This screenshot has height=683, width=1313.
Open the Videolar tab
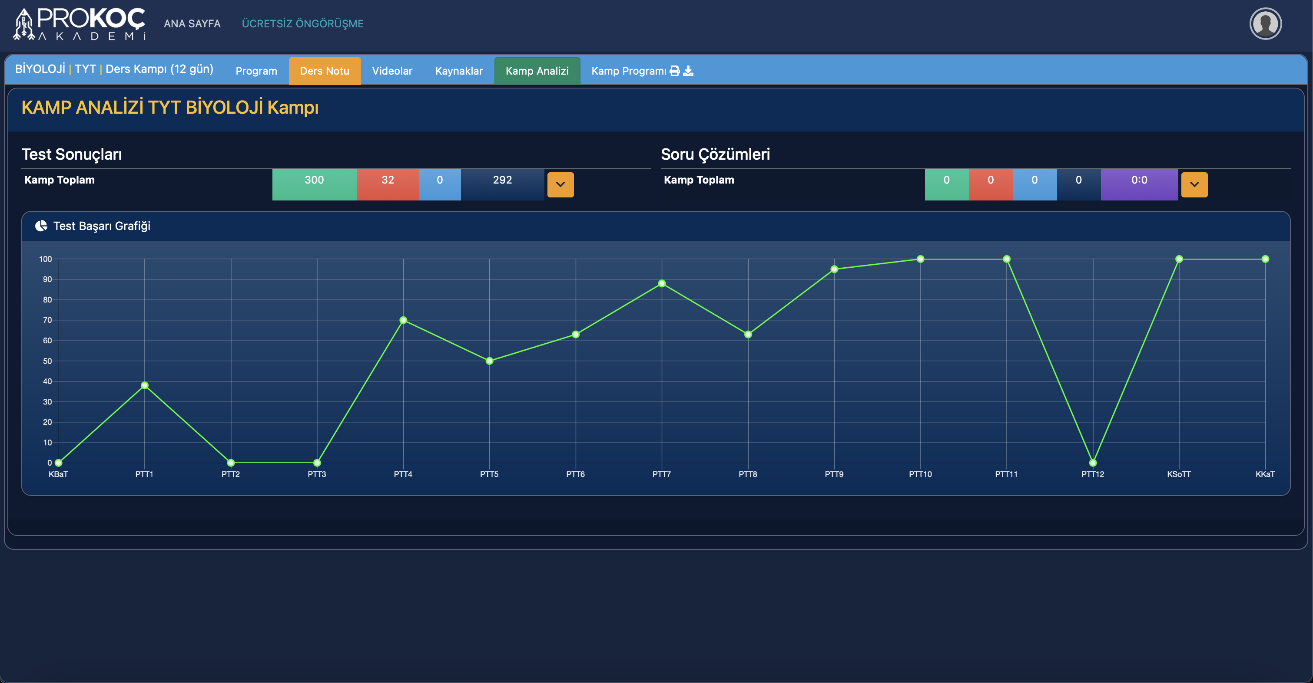click(391, 71)
